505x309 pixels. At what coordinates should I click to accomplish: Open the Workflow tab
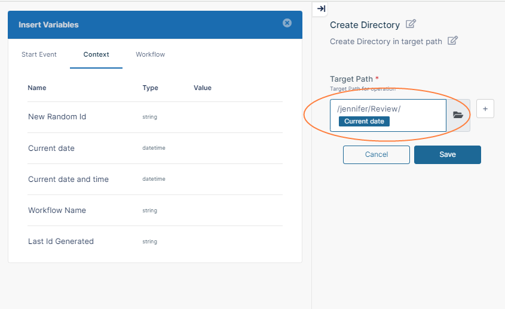[x=150, y=54]
